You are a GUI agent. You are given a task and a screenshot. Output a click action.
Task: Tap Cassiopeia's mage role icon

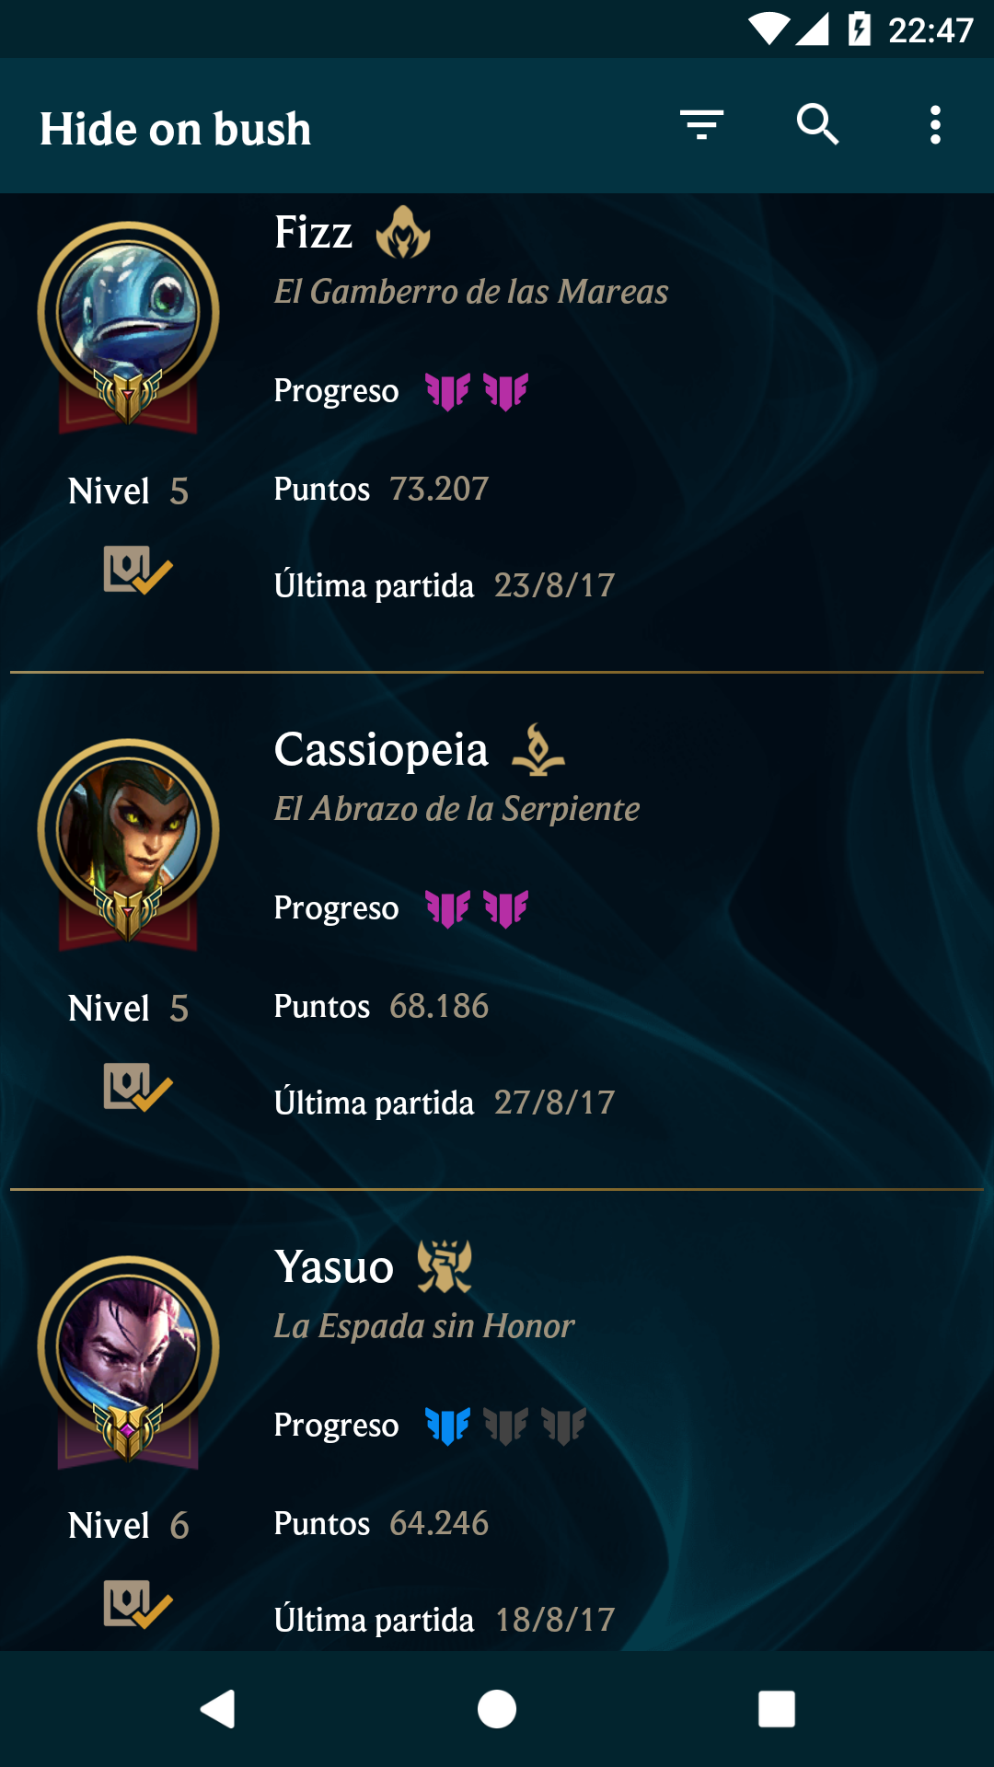(538, 749)
